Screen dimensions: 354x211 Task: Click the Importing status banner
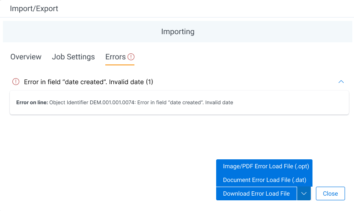(x=178, y=32)
